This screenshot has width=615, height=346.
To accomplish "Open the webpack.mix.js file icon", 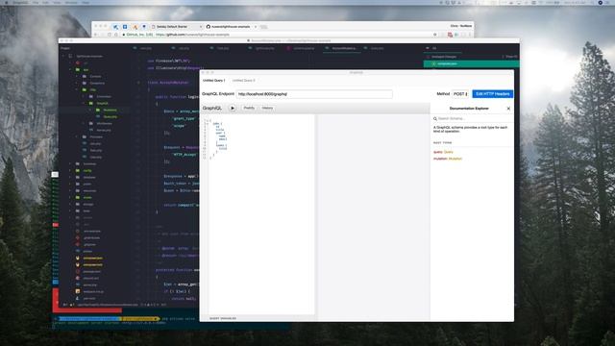I will (x=78, y=291).
